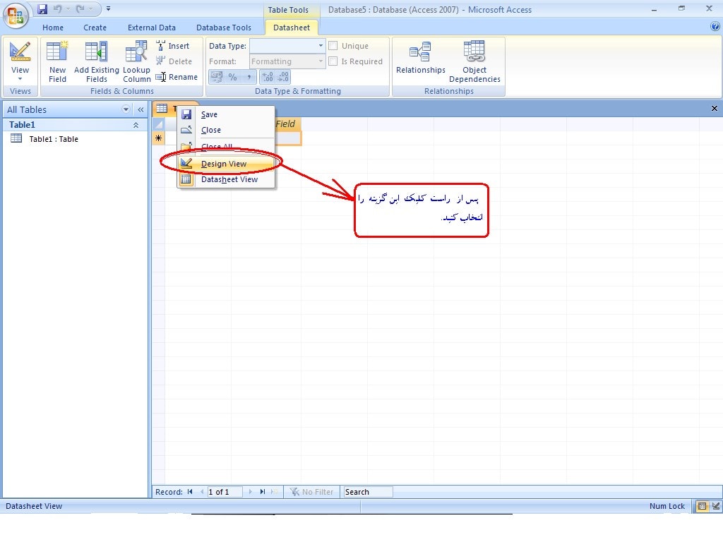Undo using the Quick Access Toolbar
This screenshot has width=723, height=542.
[58, 8]
